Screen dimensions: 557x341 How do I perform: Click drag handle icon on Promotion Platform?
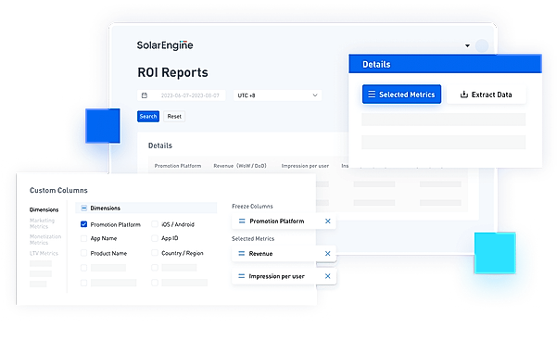coord(242,221)
